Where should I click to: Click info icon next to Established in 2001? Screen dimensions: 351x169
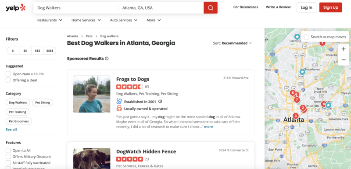(160, 101)
